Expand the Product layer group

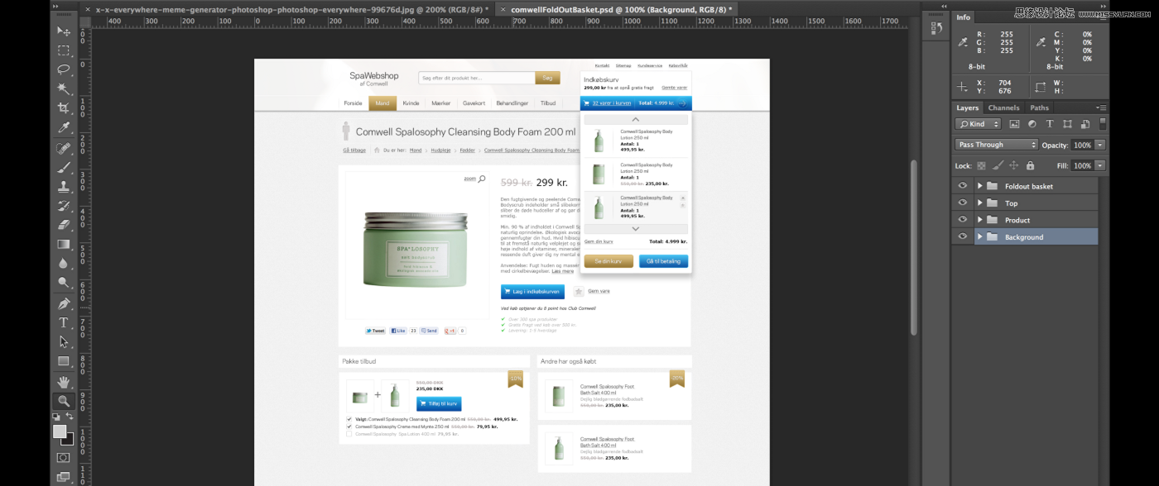click(x=979, y=220)
